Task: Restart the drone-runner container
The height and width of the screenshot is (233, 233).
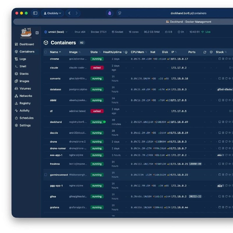Action: point(226,148)
